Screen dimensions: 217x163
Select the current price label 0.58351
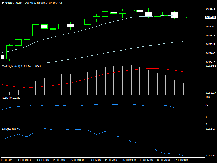coord(210,17)
